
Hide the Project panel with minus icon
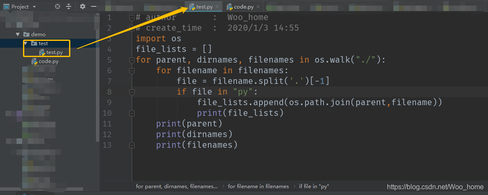pos(93,6)
